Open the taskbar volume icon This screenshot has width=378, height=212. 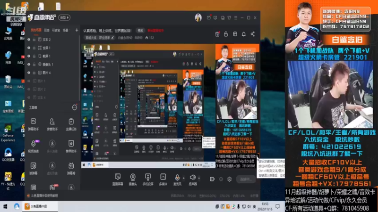249,206
